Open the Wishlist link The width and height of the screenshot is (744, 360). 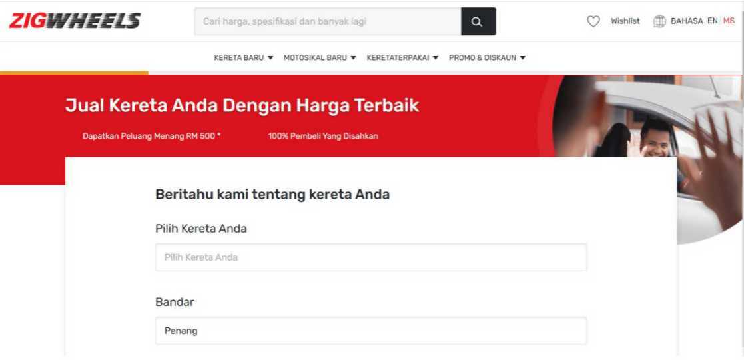pyautogui.click(x=625, y=21)
